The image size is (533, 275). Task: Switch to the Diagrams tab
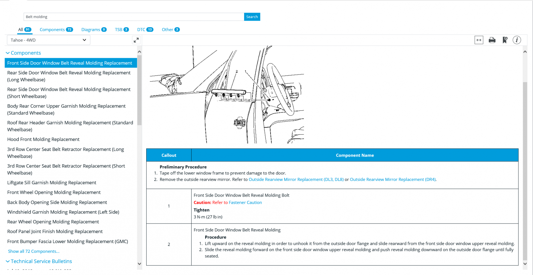94,30
